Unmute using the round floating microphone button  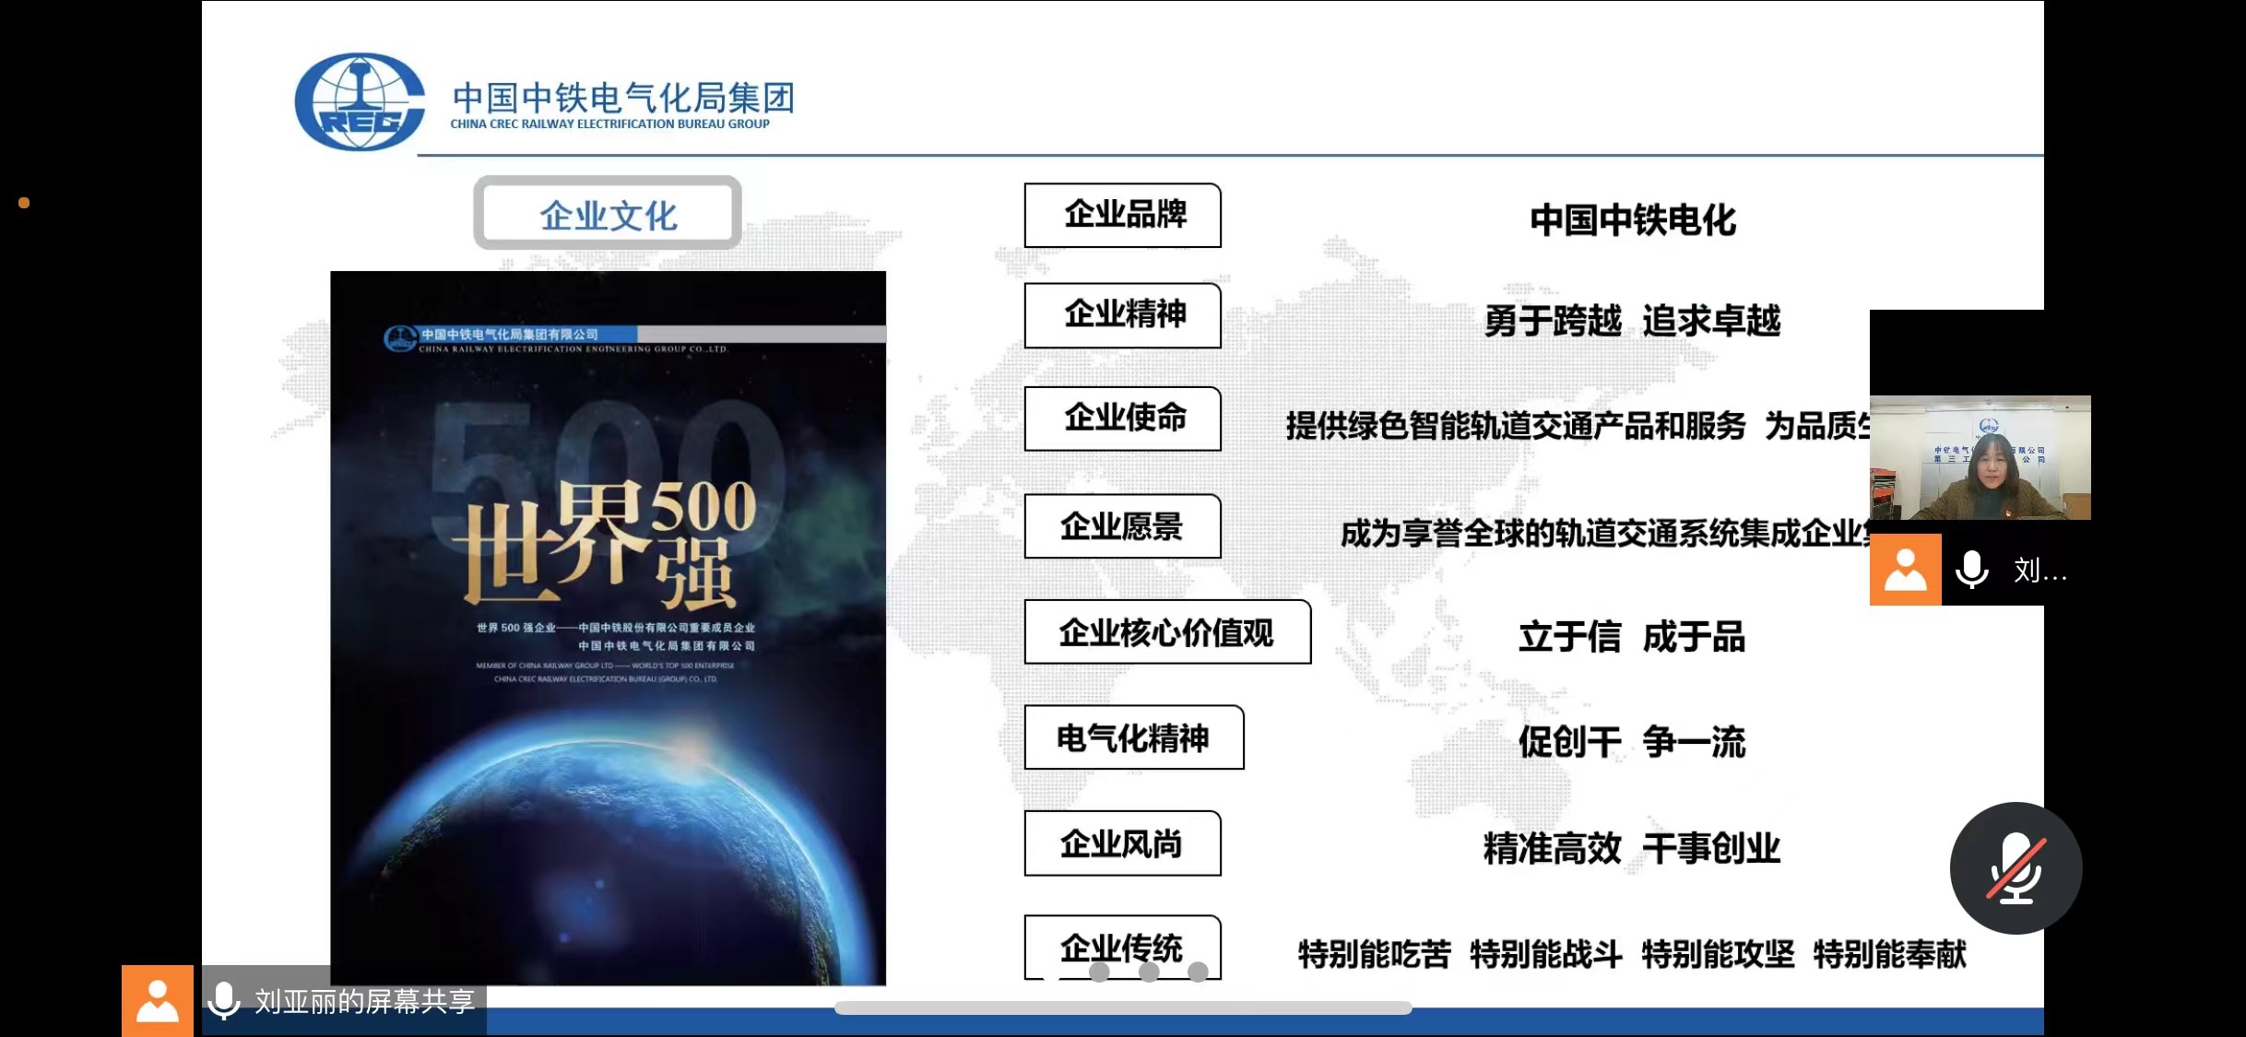click(2015, 868)
